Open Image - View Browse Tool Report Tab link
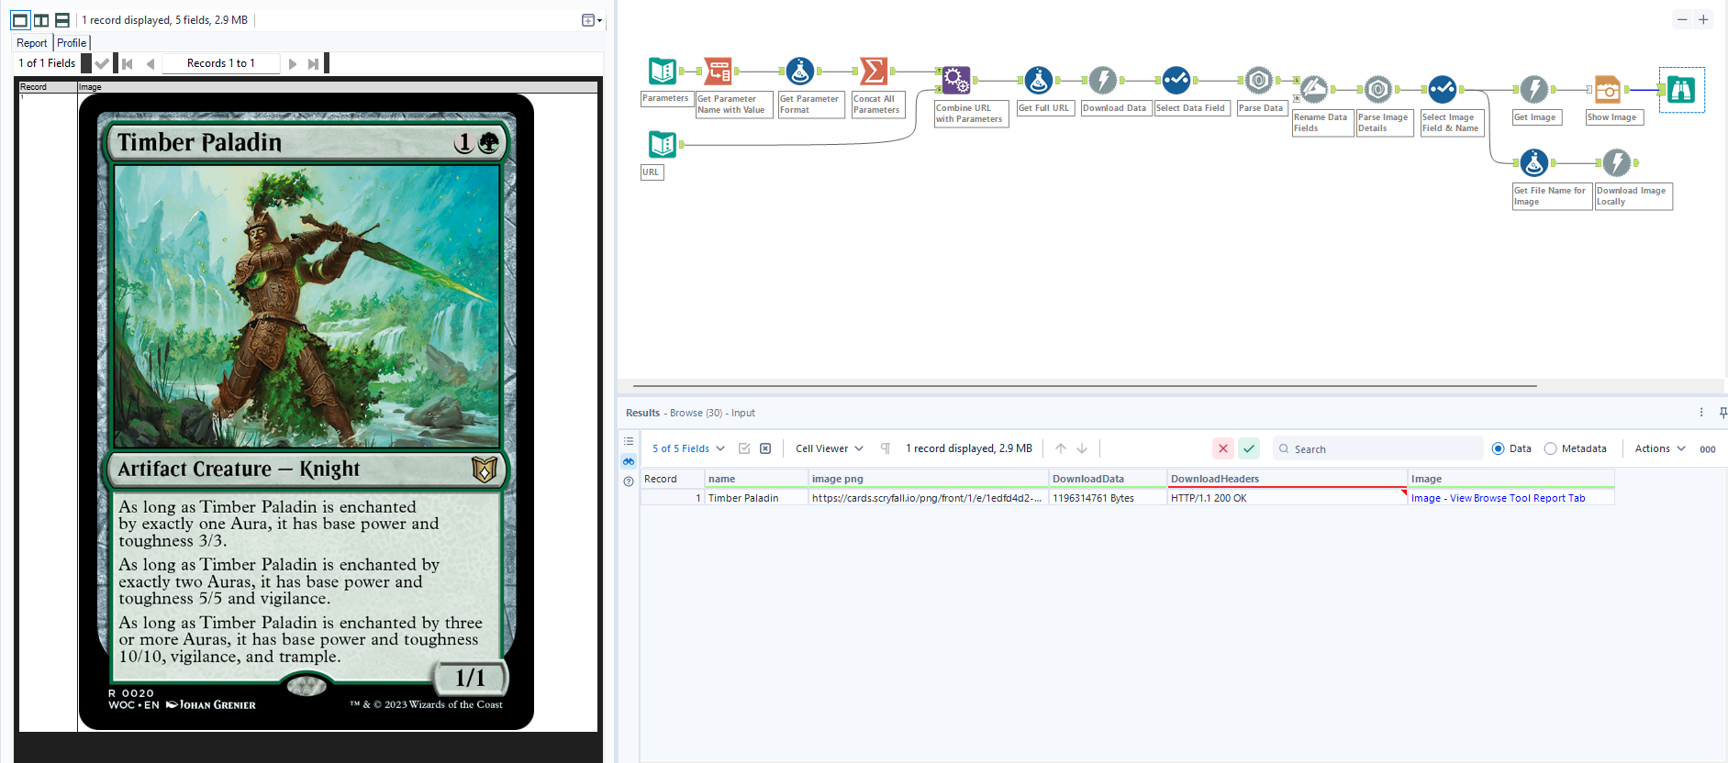This screenshot has height=763, width=1728. coord(1498,498)
